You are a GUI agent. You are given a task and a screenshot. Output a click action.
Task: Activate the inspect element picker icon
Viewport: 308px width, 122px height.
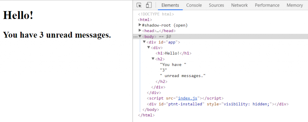point(139,5)
